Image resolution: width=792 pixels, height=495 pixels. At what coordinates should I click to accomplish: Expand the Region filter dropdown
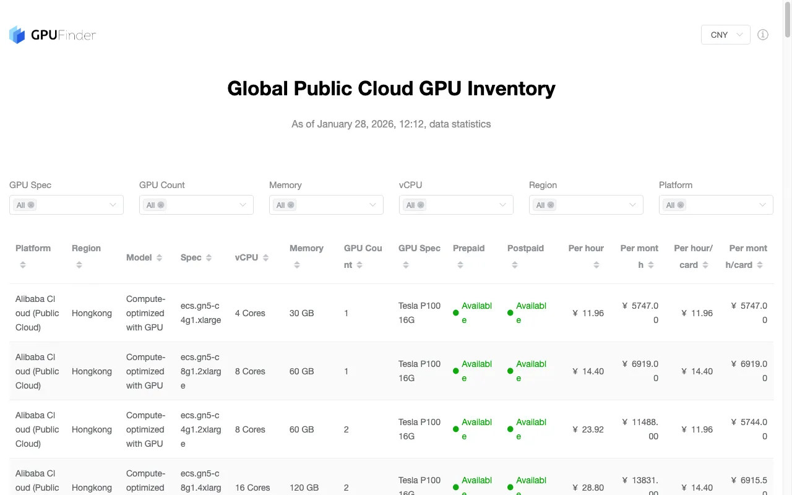click(x=586, y=205)
